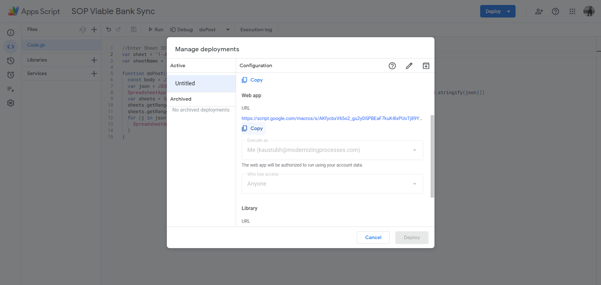
Task: Click the dialog's vertical scrollbar thumb
Action: (x=432, y=156)
